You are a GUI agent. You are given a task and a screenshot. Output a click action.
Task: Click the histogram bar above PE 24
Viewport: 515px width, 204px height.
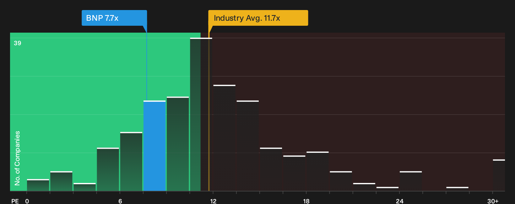pos(411,181)
